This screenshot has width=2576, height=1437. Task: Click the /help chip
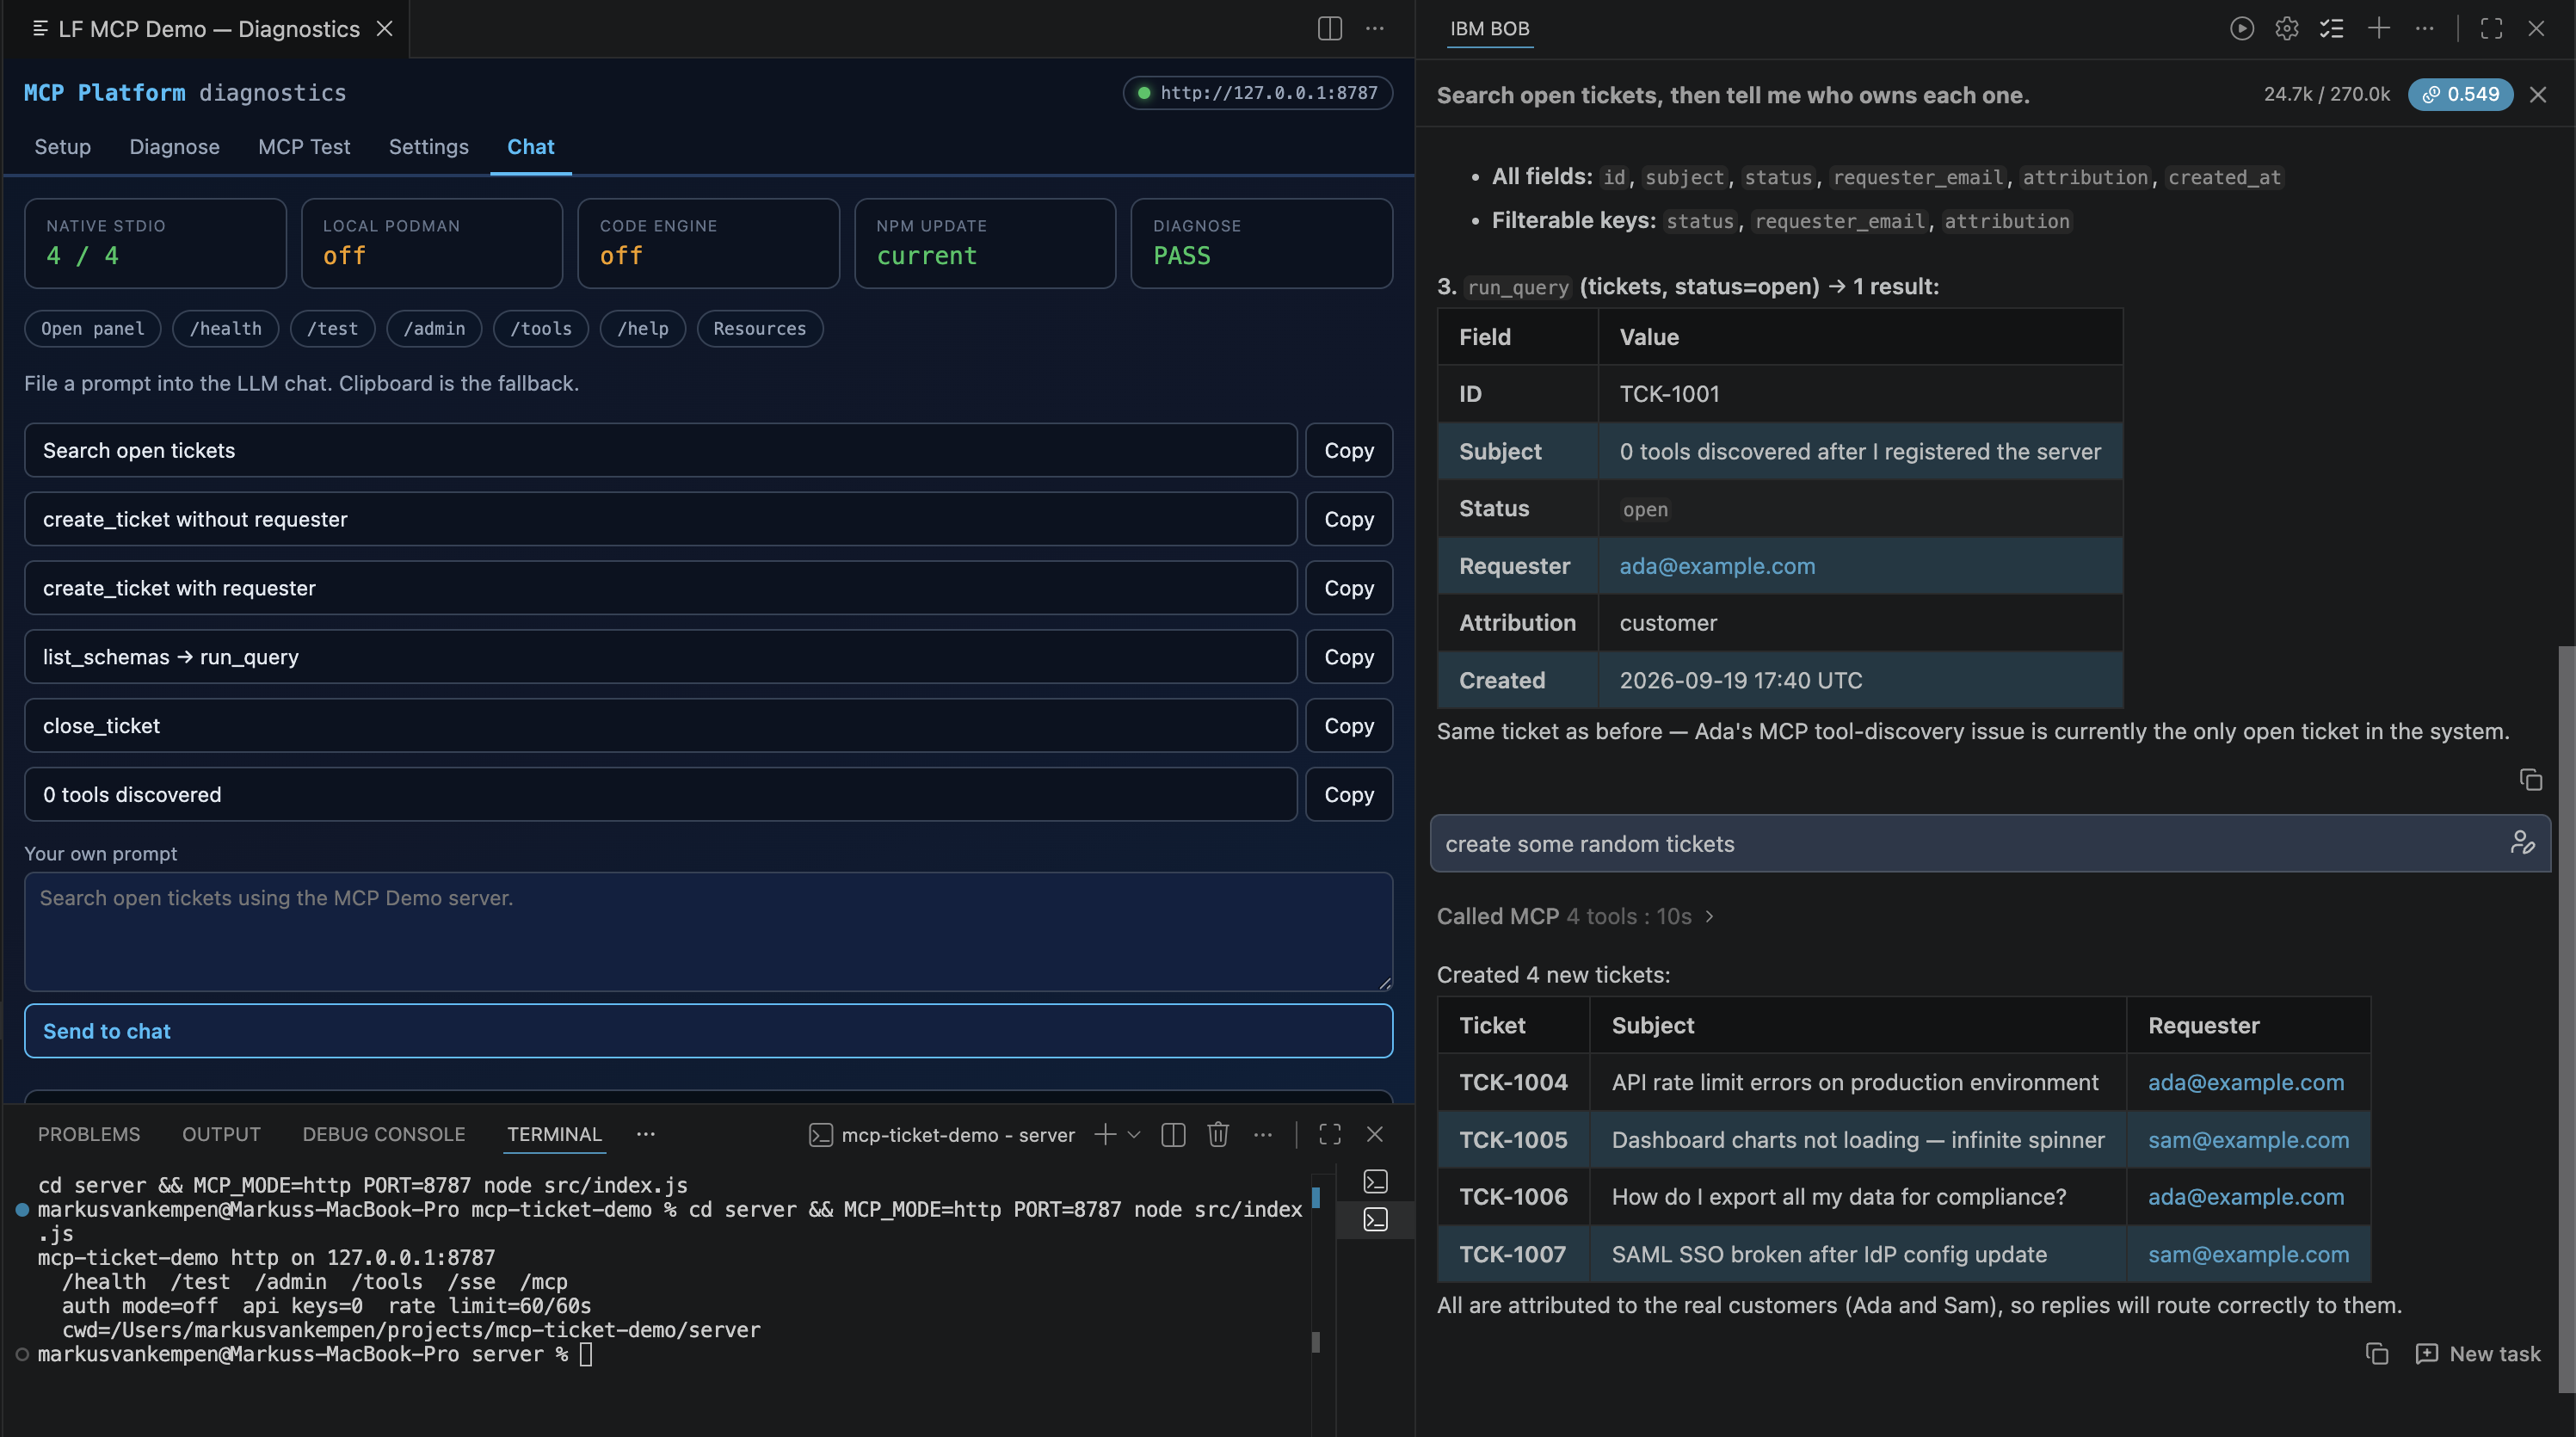coord(643,329)
